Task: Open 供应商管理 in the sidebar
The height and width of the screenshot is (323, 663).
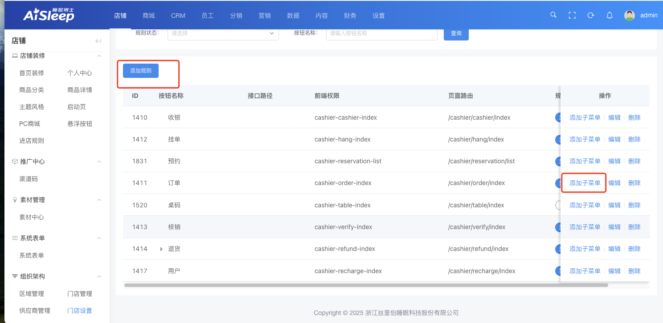Action: 35,311
